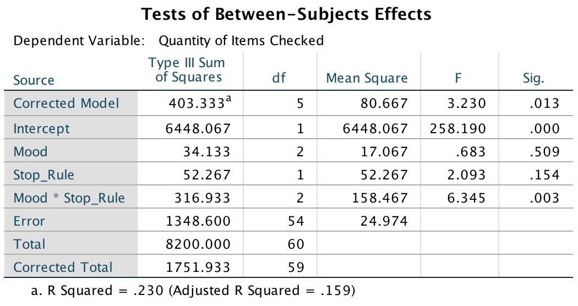Screen dimensions: 578x306
Task: Click the 'Sig.' column header
Action: 533,78
